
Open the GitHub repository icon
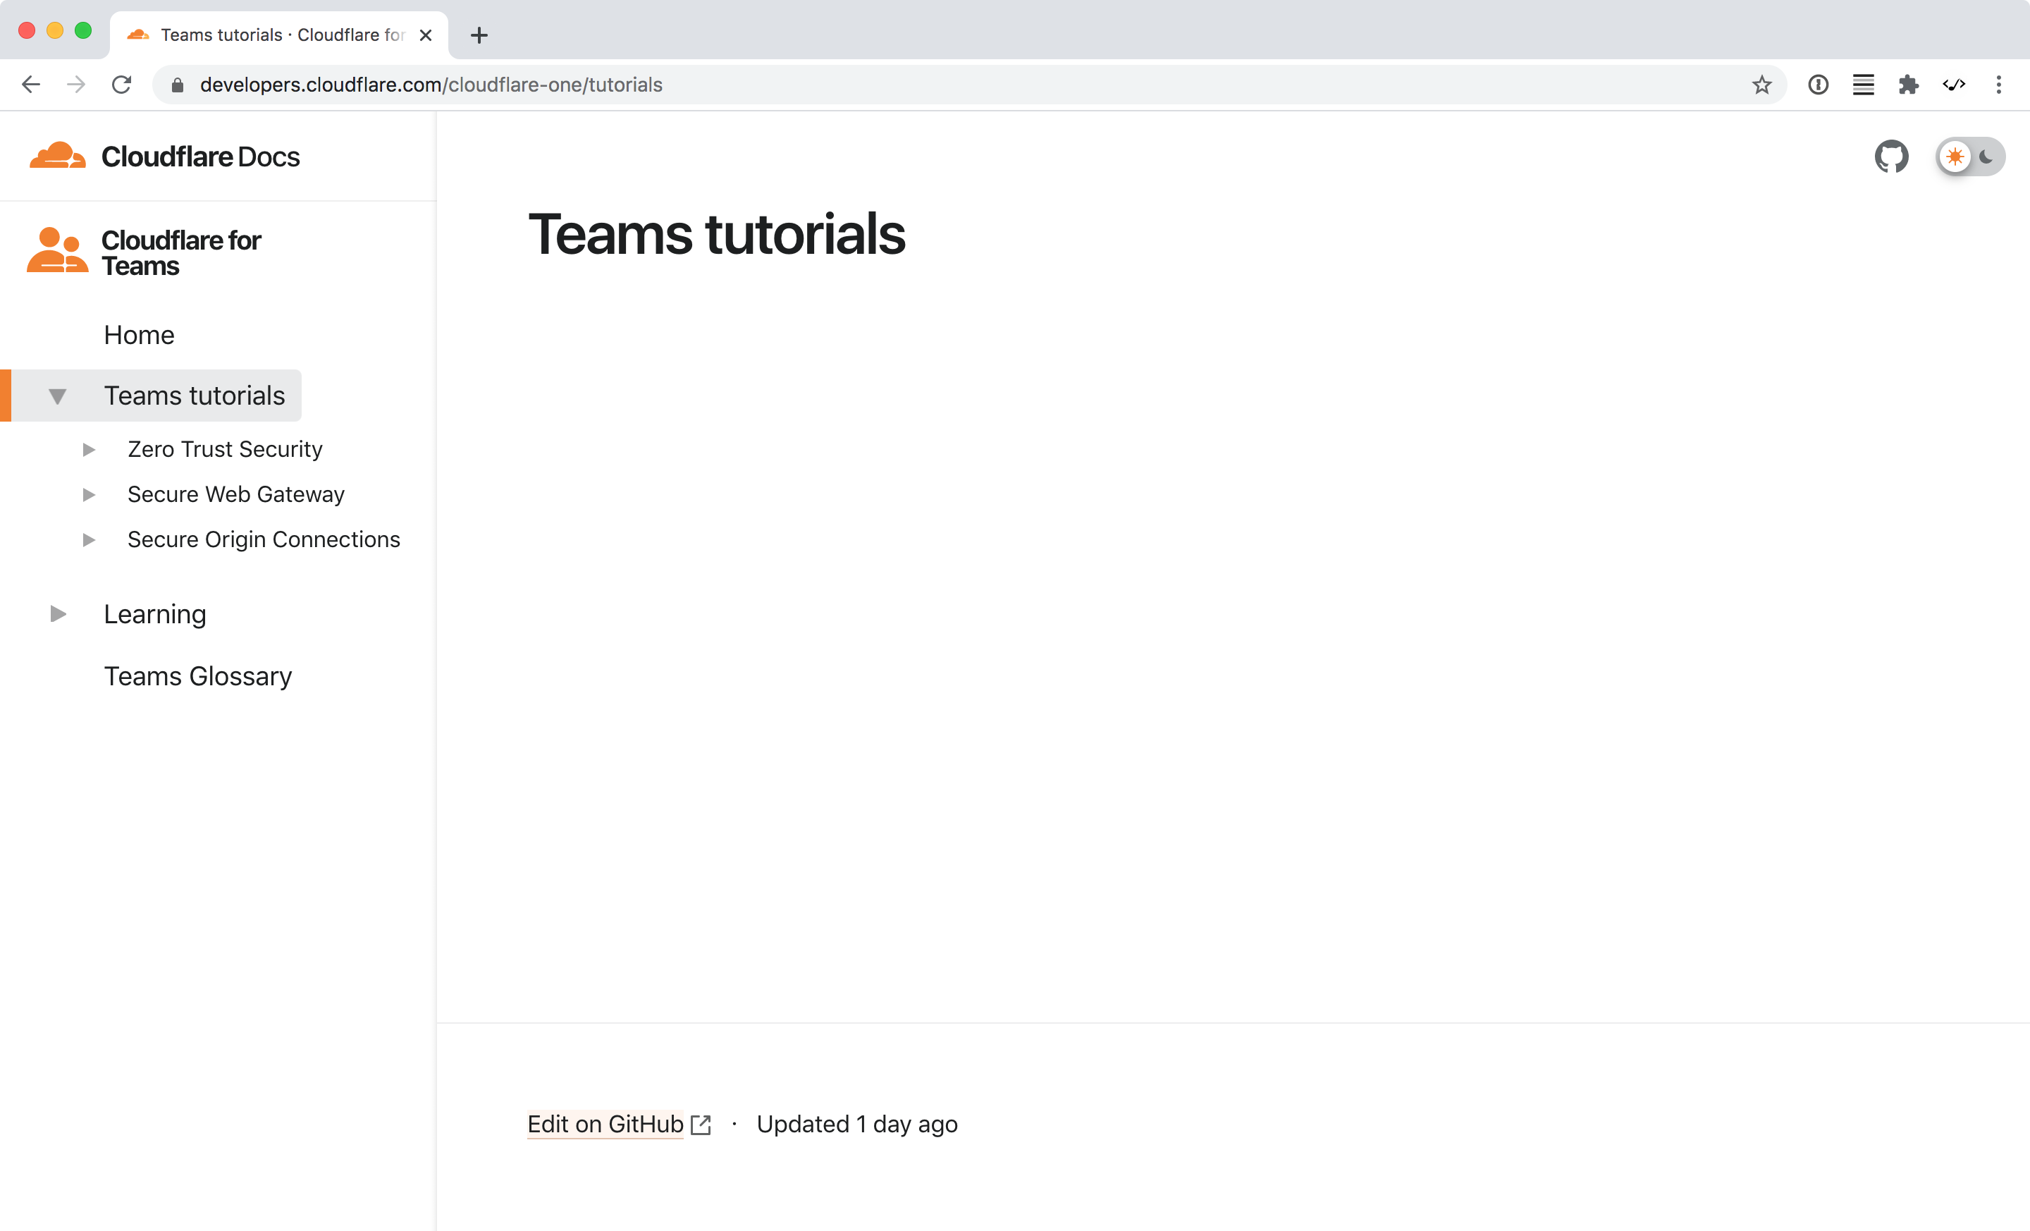click(1890, 157)
